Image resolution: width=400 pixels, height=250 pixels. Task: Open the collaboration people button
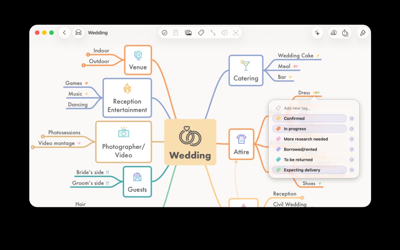[333, 33]
